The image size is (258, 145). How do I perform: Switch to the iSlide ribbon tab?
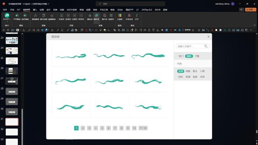[x=120, y=10]
